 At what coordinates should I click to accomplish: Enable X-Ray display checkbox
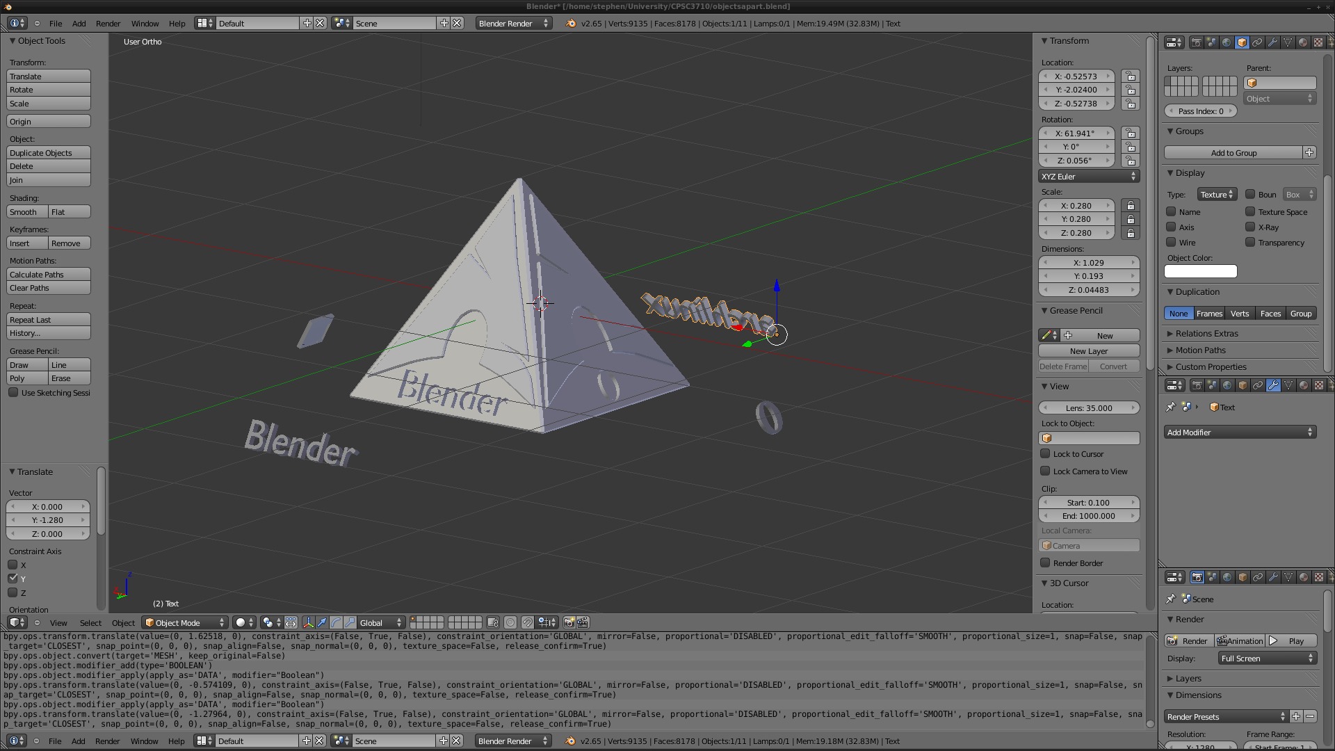(1250, 227)
